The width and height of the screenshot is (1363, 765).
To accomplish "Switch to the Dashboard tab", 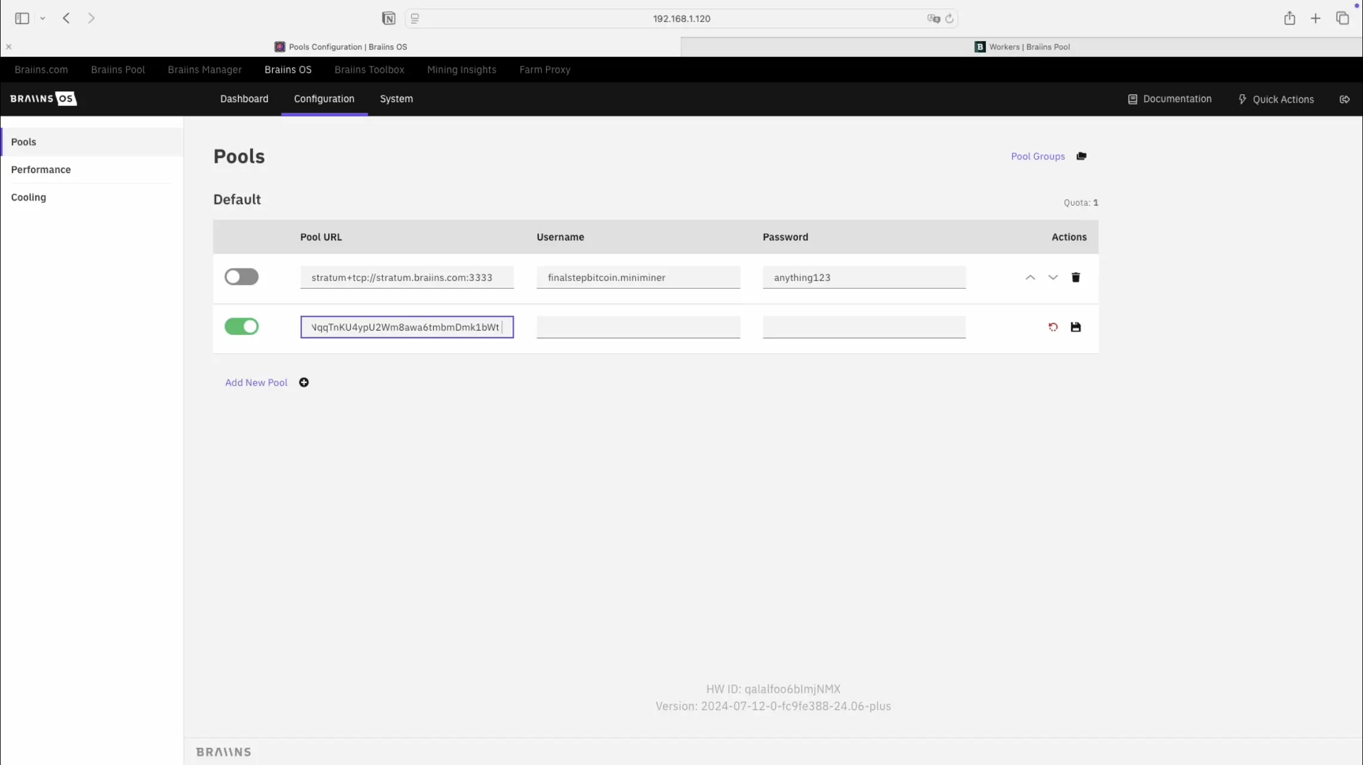I will coord(244,99).
